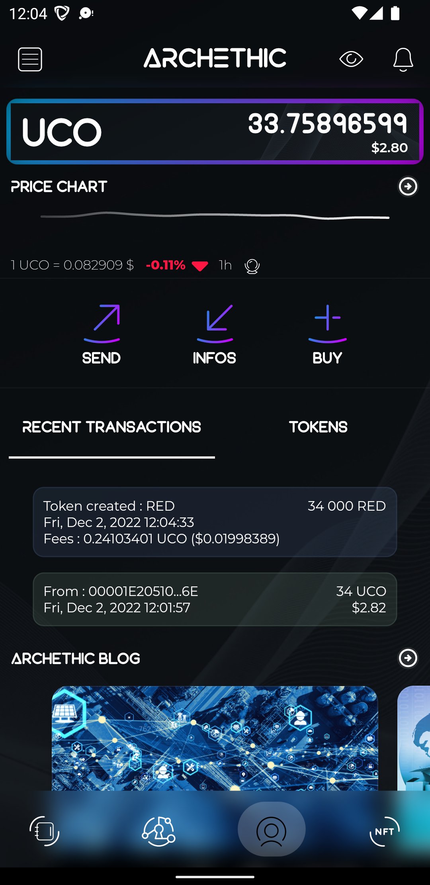Tap the BUY plus icon
430x885 pixels.
pos(326,321)
